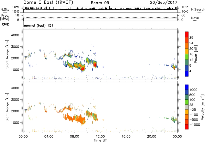Click the '3000' tick on velocity plot axis
This screenshot has height=142, width=205.
15,99
